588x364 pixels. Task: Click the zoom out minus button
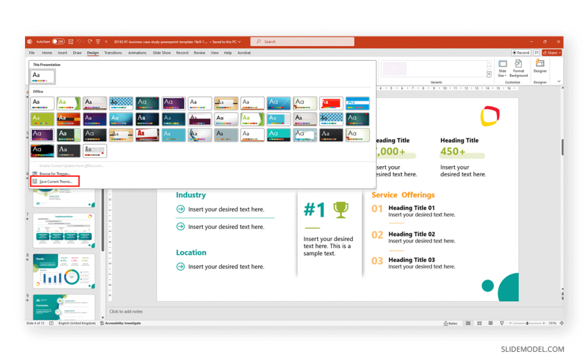[510, 323]
